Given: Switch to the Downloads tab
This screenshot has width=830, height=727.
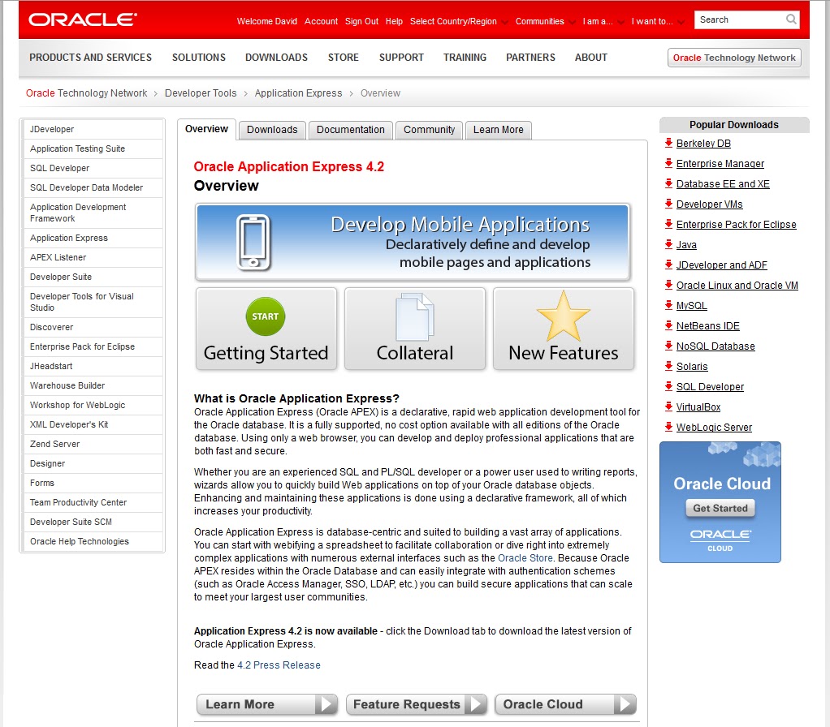Looking at the screenshot, I should tap(272, 130).
